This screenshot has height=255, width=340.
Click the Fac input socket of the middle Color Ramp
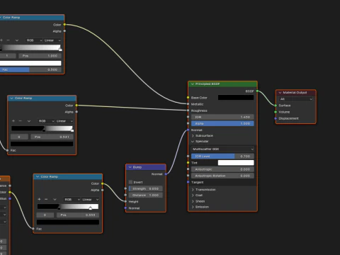point(8,150)
